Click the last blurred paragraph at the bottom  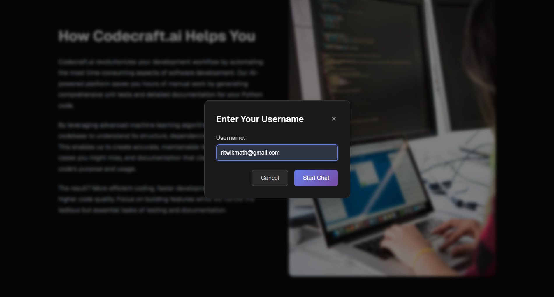[x=131, y=199]
